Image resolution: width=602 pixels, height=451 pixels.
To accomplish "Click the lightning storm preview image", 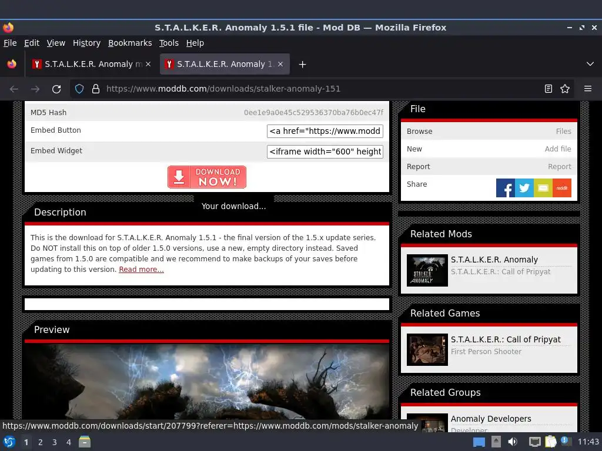I will click(207, 382).
